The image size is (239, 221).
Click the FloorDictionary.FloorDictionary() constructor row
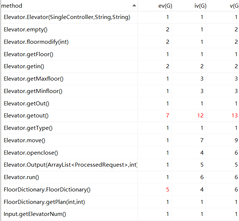click(x=47, y=190)
